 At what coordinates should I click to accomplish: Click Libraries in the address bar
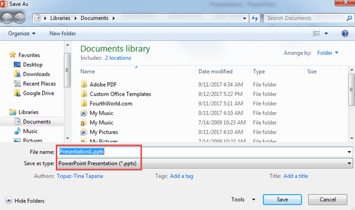click(x=60, y=18)
